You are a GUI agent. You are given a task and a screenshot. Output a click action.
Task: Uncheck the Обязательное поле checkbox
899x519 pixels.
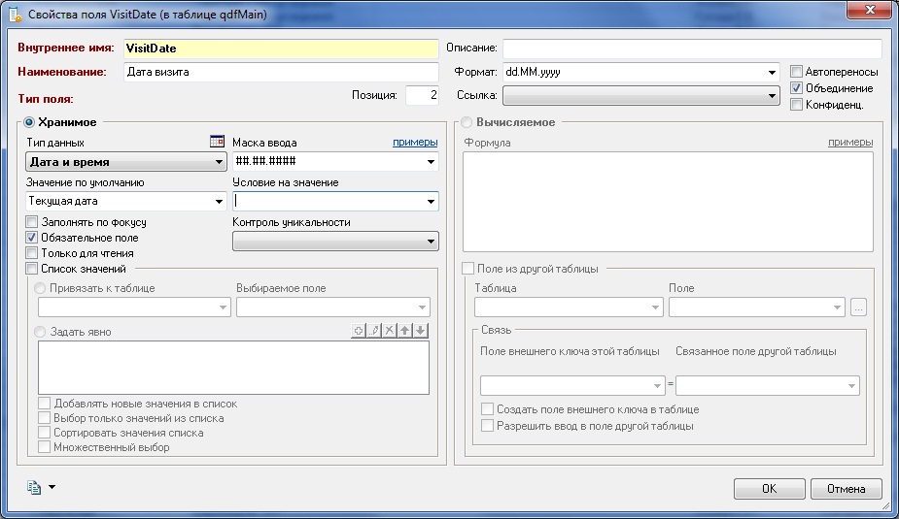[x=32, y=238]
